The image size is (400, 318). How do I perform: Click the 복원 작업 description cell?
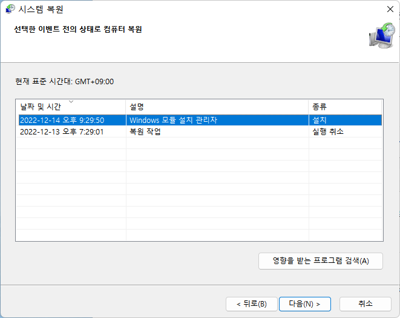point(145,132)
